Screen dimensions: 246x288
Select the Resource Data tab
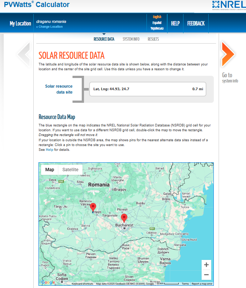[x=104, y=39]
